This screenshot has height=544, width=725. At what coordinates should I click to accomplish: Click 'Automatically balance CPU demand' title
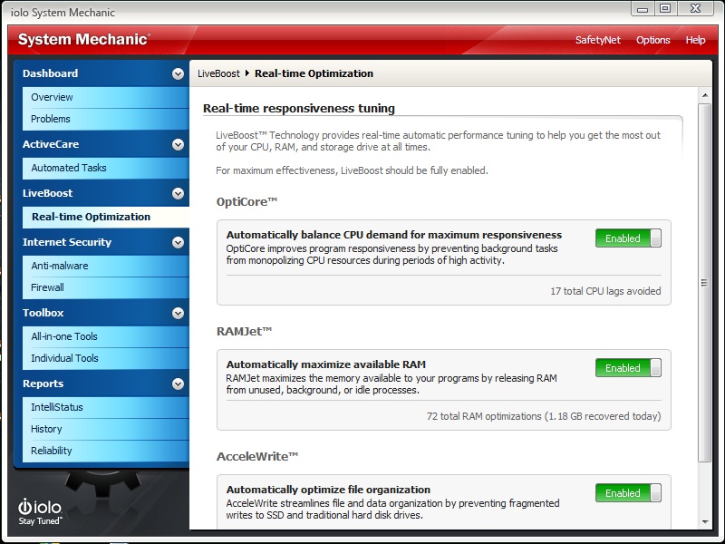click(x=394, y=235)
